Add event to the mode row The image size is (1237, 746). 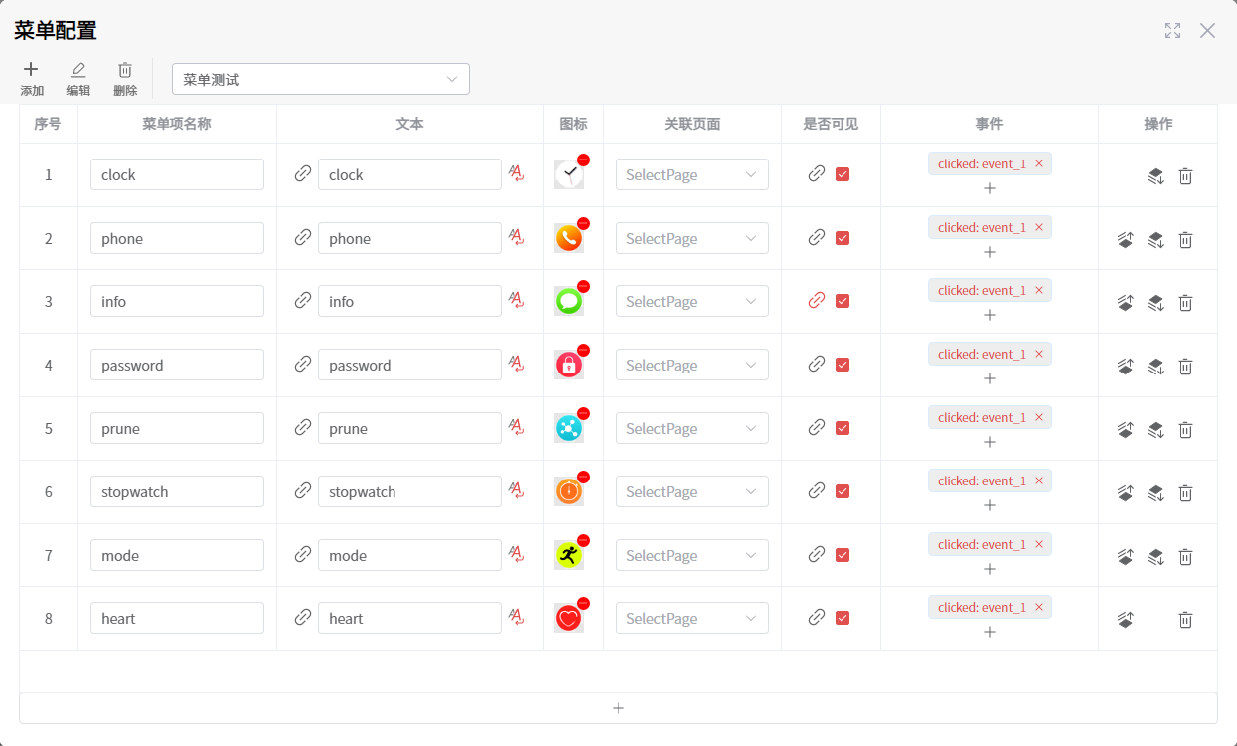pos(989,569)
